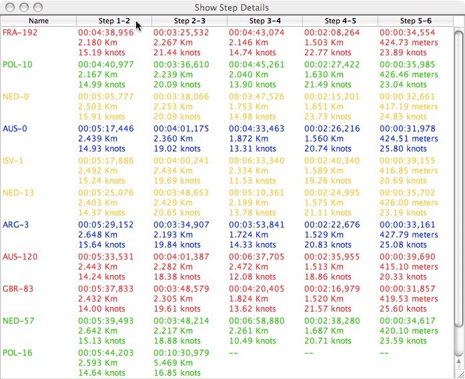This screenshot has height=379, width=465.
Task: Select the NED-0 row name
Action: (x=16, y=96)
